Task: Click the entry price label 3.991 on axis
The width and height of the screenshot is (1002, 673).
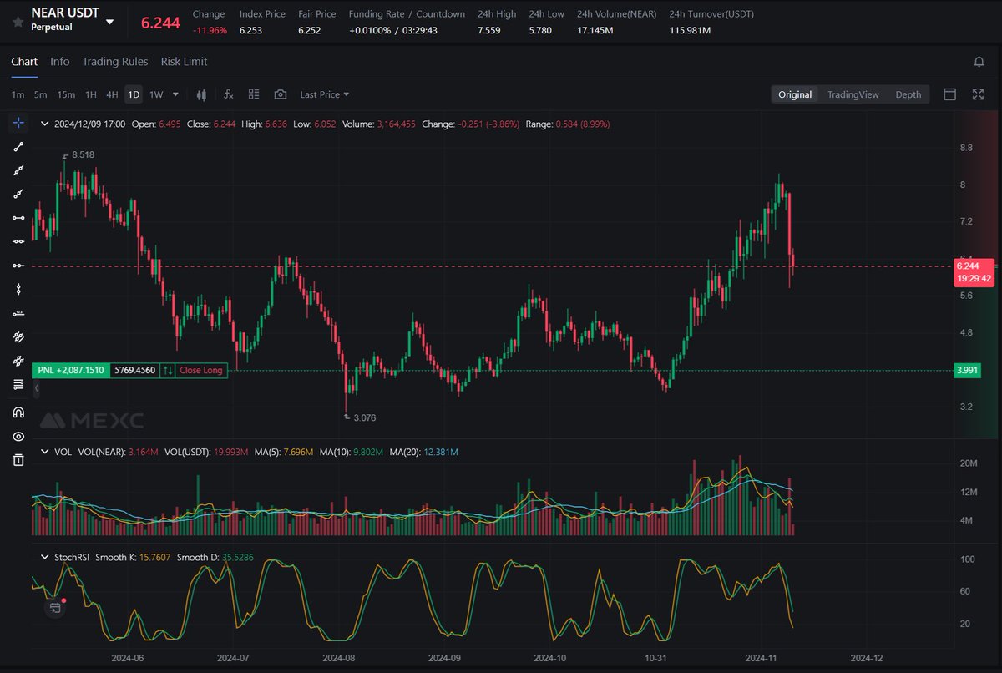Action: (967, 370)
